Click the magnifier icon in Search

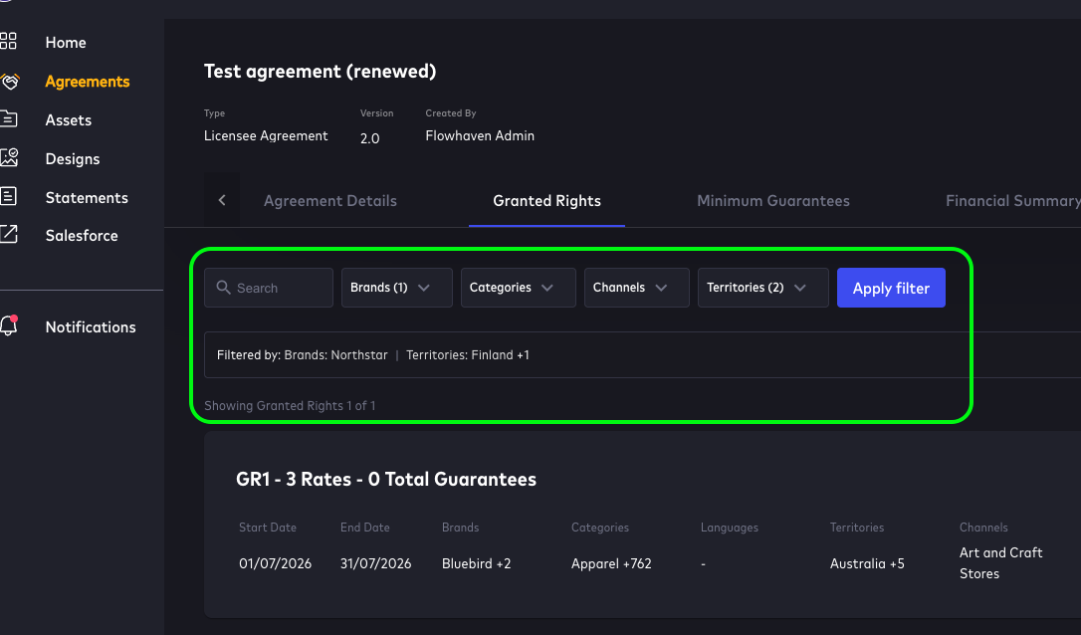pyautogui.click(x=223, y=288)
